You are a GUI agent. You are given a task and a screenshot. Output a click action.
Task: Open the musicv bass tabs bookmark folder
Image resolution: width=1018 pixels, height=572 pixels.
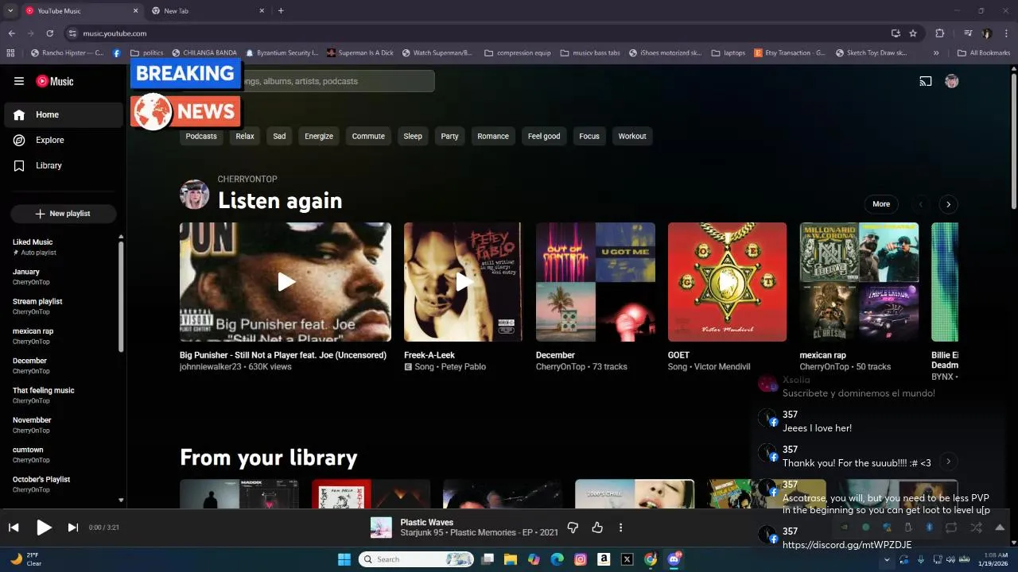[590, 53]
